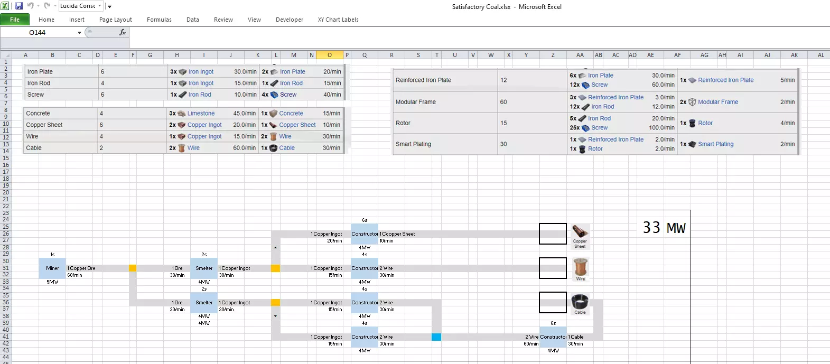830x364 pixels.
Task: Select the '1 Copper Ore' cell
Action: pos(81,268)
